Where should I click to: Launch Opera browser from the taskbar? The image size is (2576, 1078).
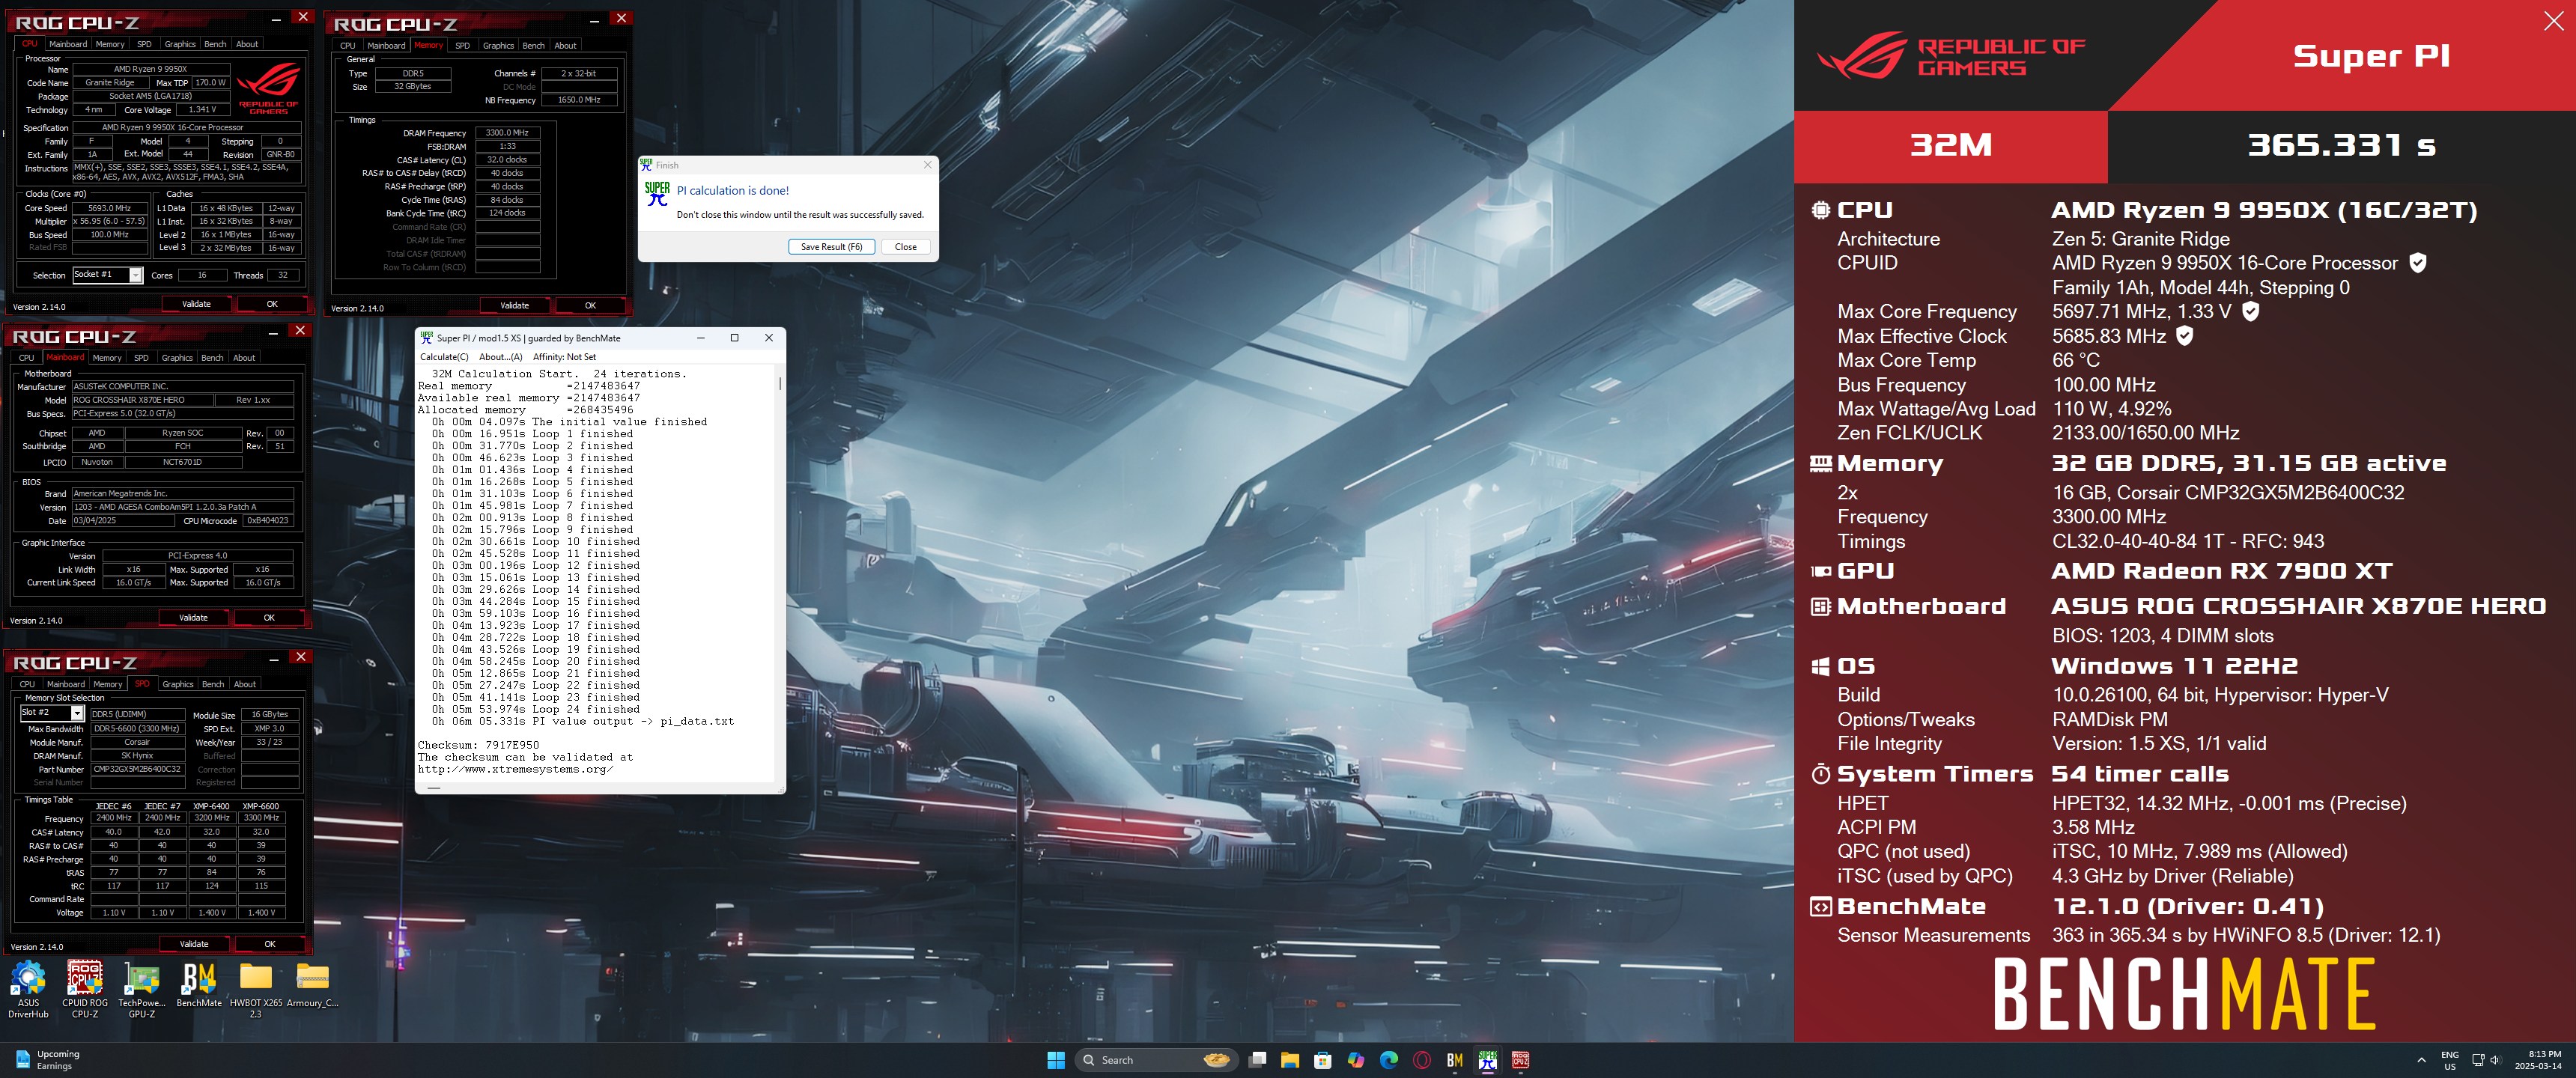[1422, 1060]
